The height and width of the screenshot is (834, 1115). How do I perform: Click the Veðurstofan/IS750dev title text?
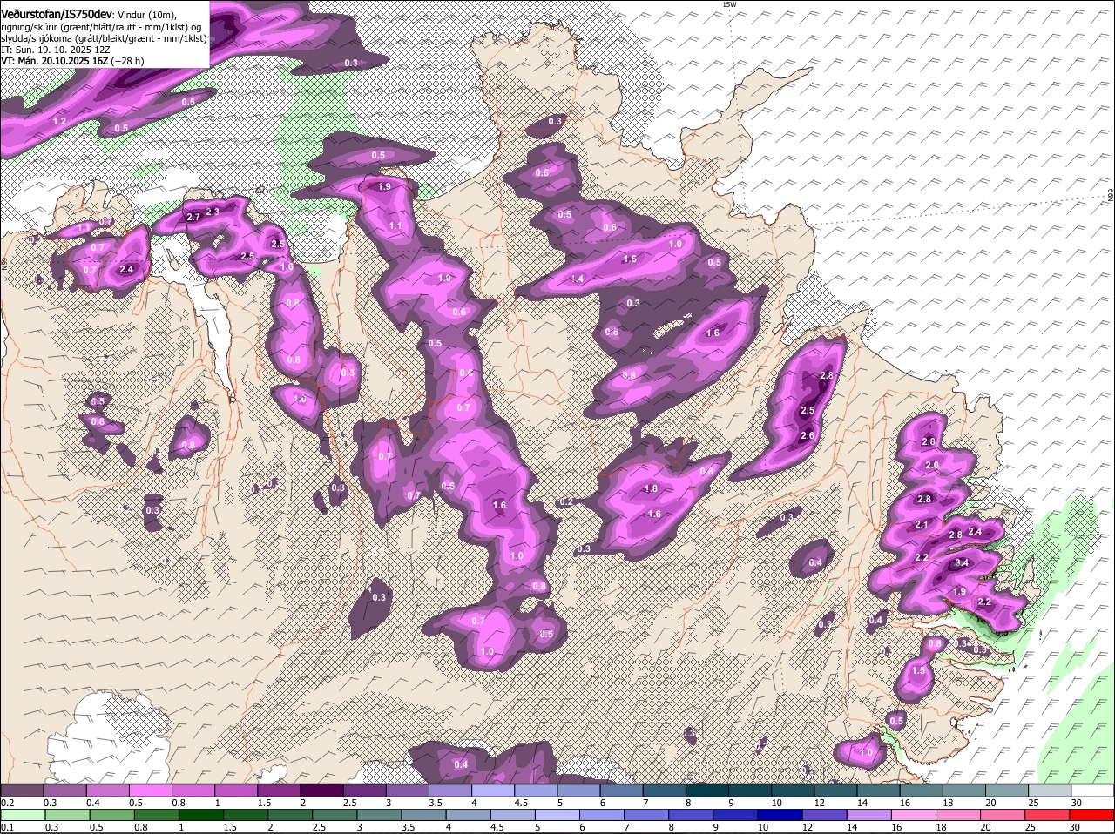click(x=57, y=15)
